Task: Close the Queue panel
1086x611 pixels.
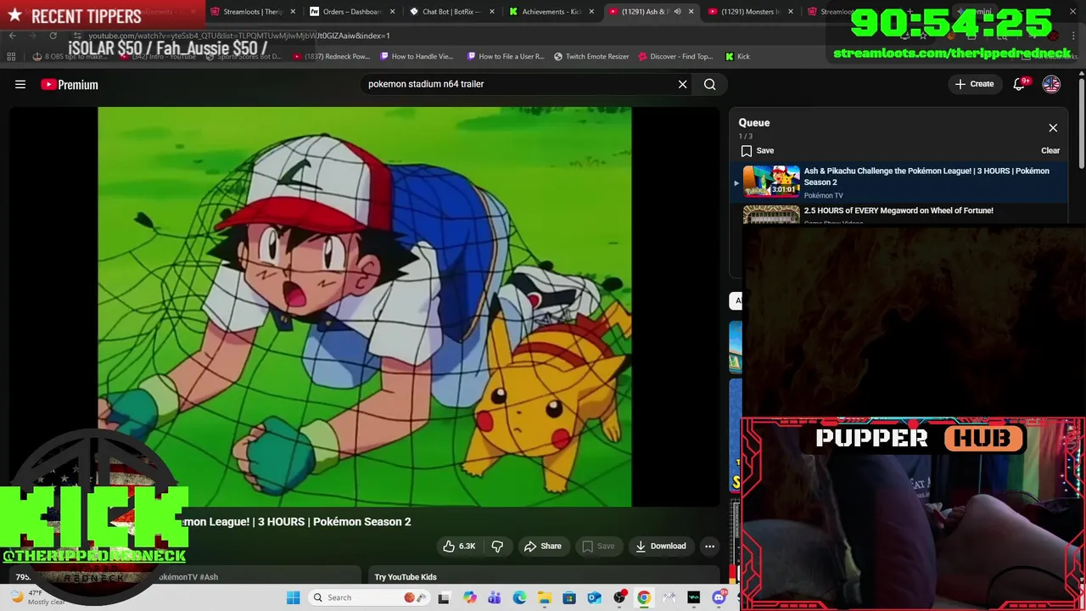Action: 1053,128
